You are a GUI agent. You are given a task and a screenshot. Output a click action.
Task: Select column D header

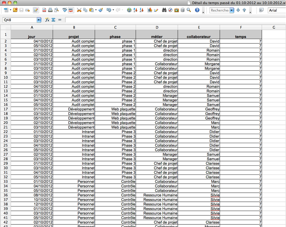pyautogui.click(x=157, y=27)
